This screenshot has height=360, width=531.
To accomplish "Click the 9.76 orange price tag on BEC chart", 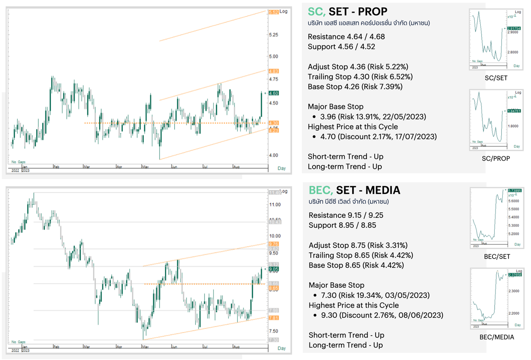I will (274, 244).
